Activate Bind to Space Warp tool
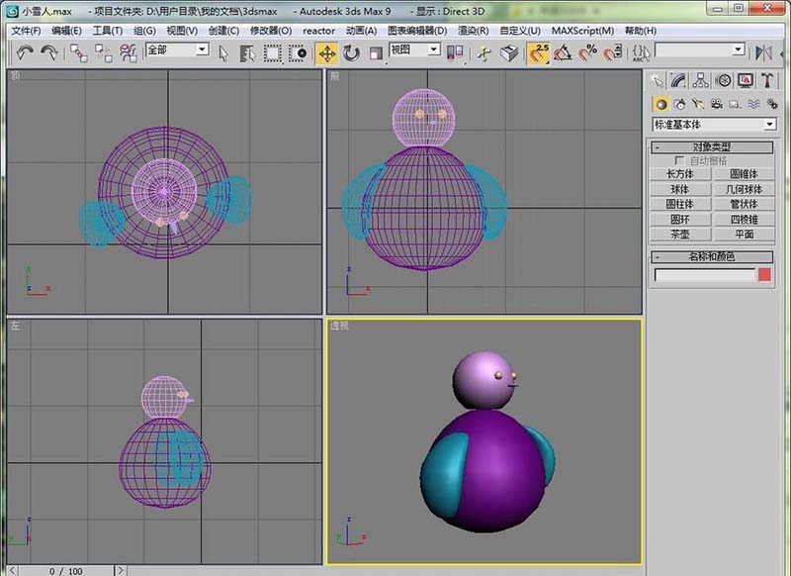Image resolution: width=791 pixels, height=576 pixels. [x=129, y=52]
